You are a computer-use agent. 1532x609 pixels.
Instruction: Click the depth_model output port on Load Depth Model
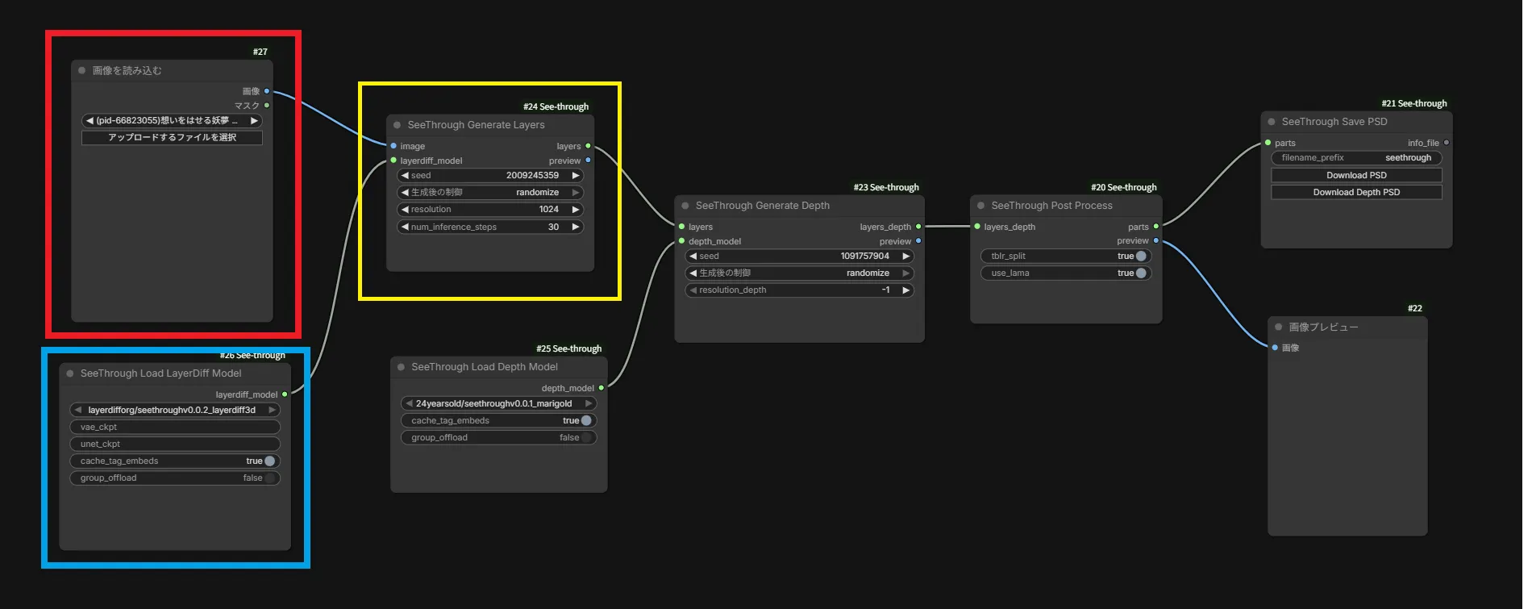pos(602,388)
